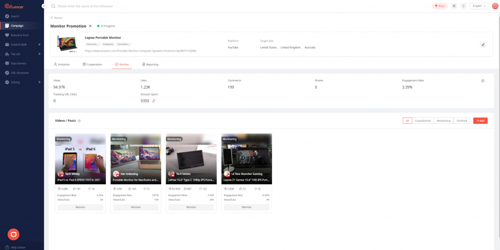Screen dimensions: 500x250
Task: Filter videos by All
Action: click(408, 121)
